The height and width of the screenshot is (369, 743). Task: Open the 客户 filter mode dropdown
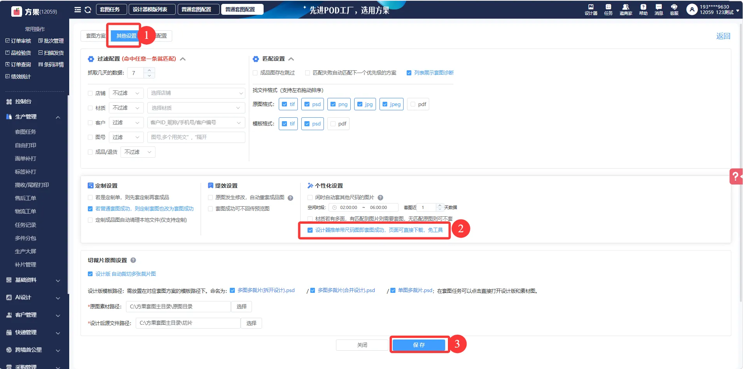click(126, 123)
